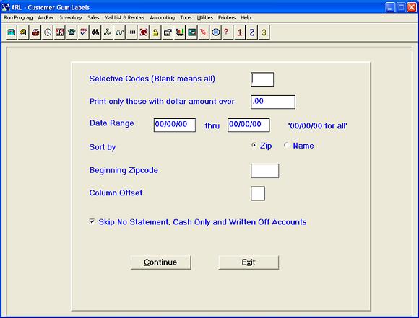The height and width of the screenshot is (318, 419).
Task: Click the yellow padlock icon
Action: tap(155, 32)
